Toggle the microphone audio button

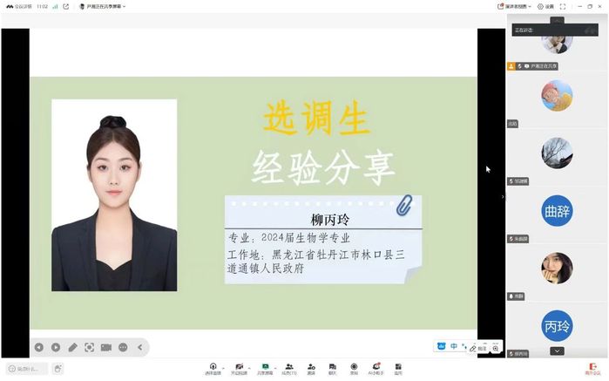213,368
